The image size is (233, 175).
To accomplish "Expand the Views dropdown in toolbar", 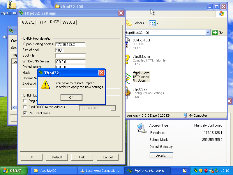I will [157, 23].
